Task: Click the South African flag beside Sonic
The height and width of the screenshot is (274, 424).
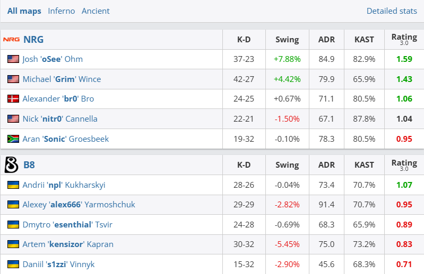Action: click(13, 139)
